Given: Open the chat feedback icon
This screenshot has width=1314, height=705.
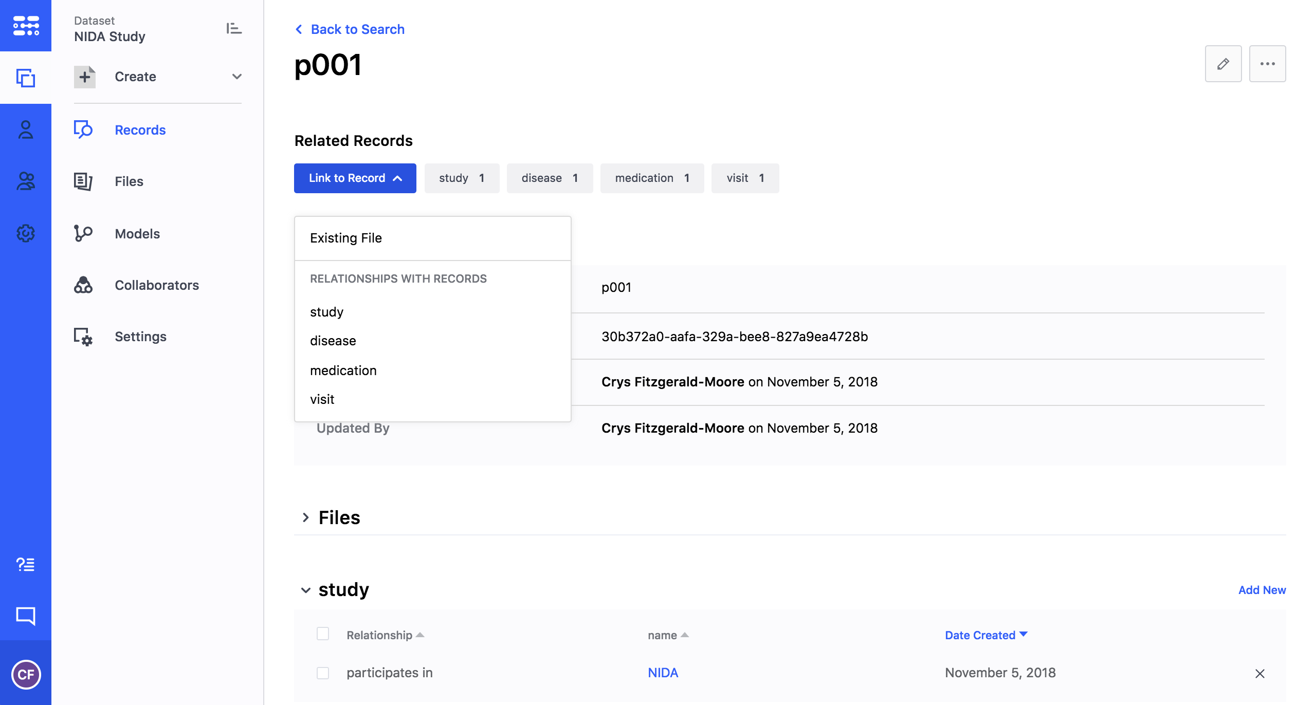Looking at the screenshot, I should pyautogui.click(x=26, y=616).
